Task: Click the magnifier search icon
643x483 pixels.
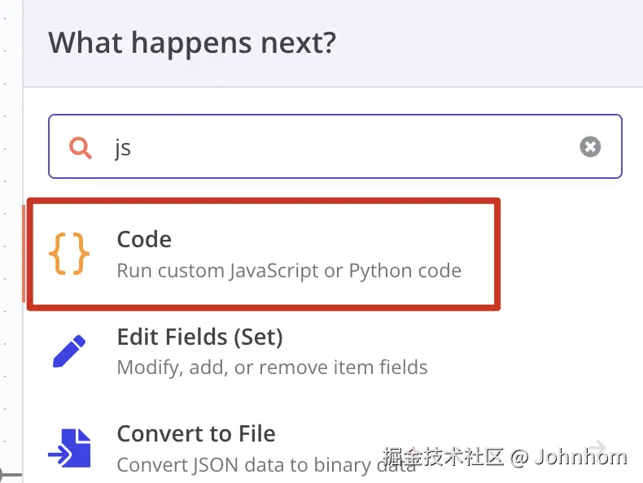Action: (x=80, y=147)
